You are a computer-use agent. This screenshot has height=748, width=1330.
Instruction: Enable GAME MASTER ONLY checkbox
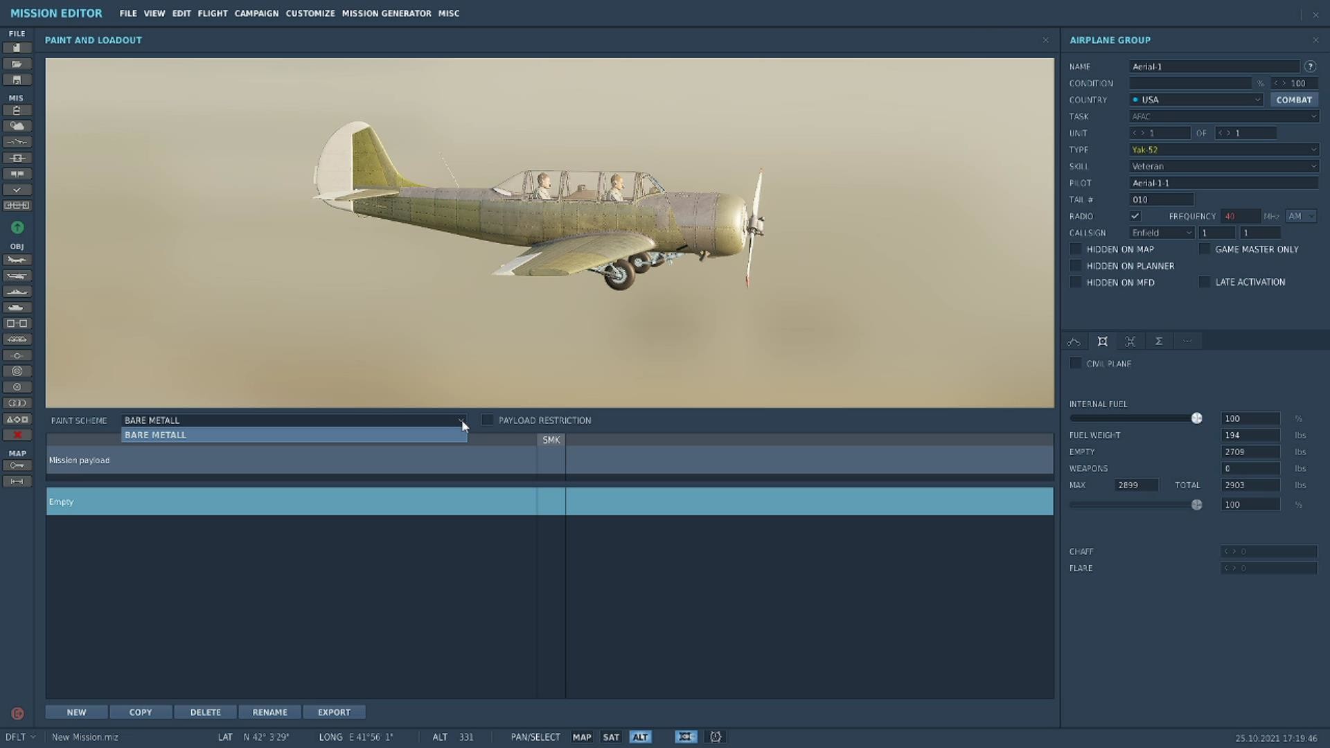tap(1205, 249)
